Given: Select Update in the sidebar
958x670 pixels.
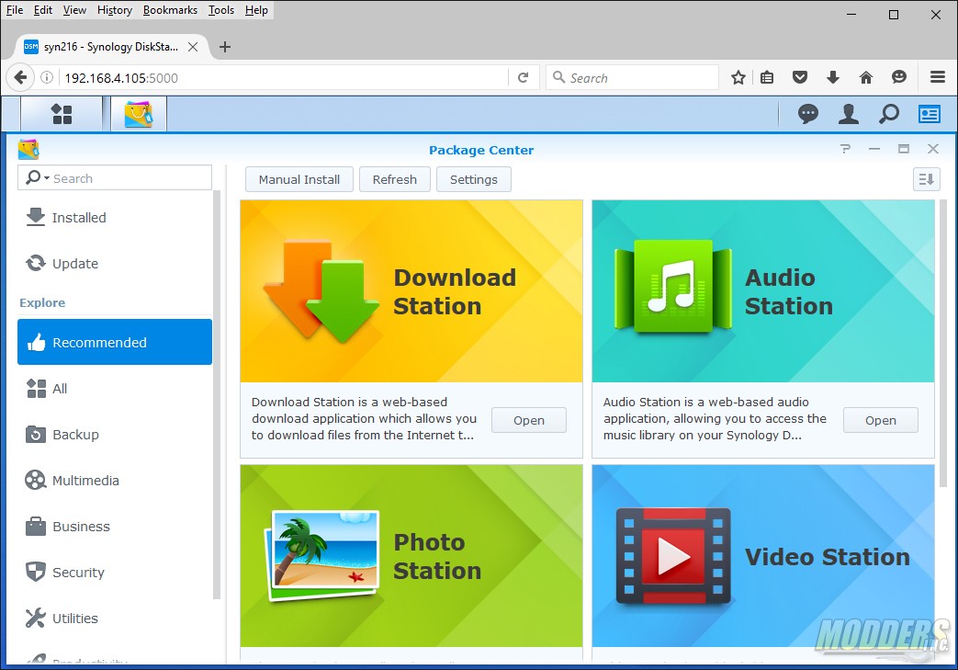Looking at the screenshot, I should (115, 263).
